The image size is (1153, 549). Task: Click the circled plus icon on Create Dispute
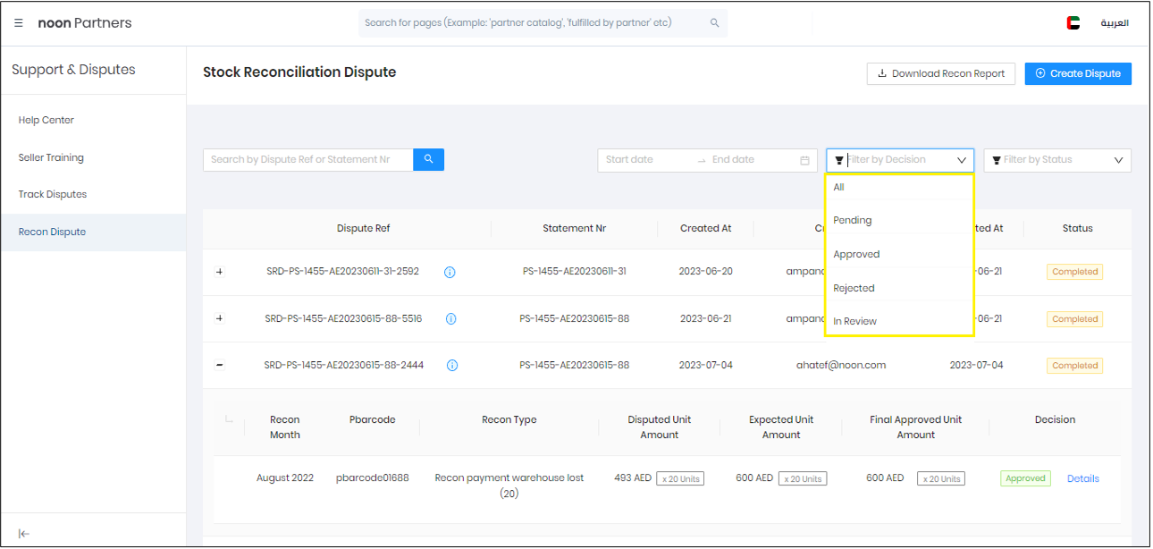pyautogui.click(x=1039, y=73)
